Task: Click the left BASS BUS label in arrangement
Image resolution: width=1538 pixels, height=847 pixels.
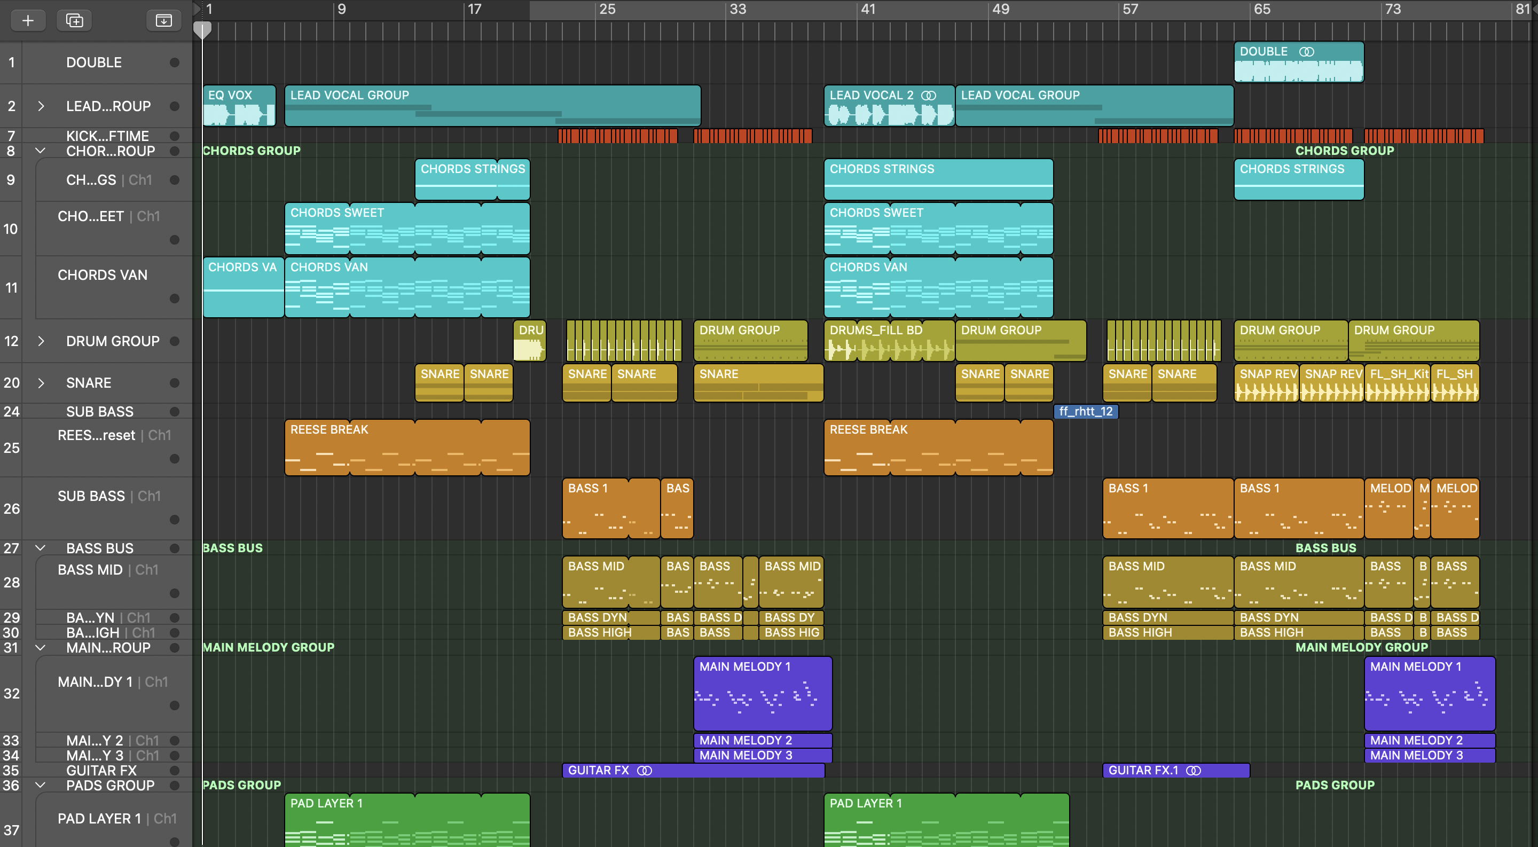Action: tap(232, 548)
